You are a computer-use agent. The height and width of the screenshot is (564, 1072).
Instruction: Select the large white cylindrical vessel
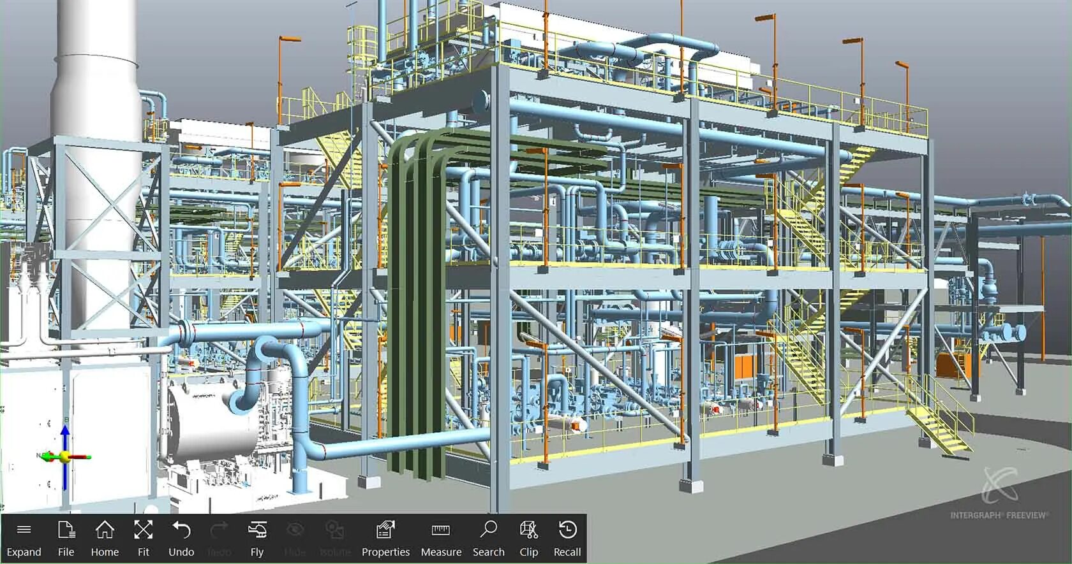point(214,421)
